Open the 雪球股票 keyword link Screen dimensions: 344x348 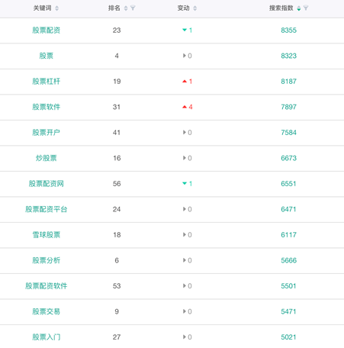point(47,235)
